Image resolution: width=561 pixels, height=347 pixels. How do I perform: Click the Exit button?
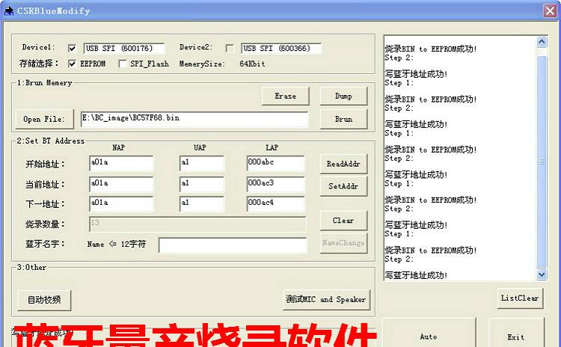tap(516, 334)
